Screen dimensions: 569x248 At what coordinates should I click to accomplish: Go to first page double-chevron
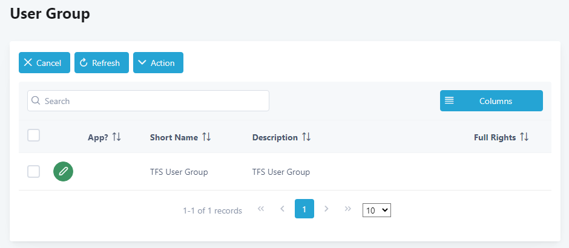point(260,209)
